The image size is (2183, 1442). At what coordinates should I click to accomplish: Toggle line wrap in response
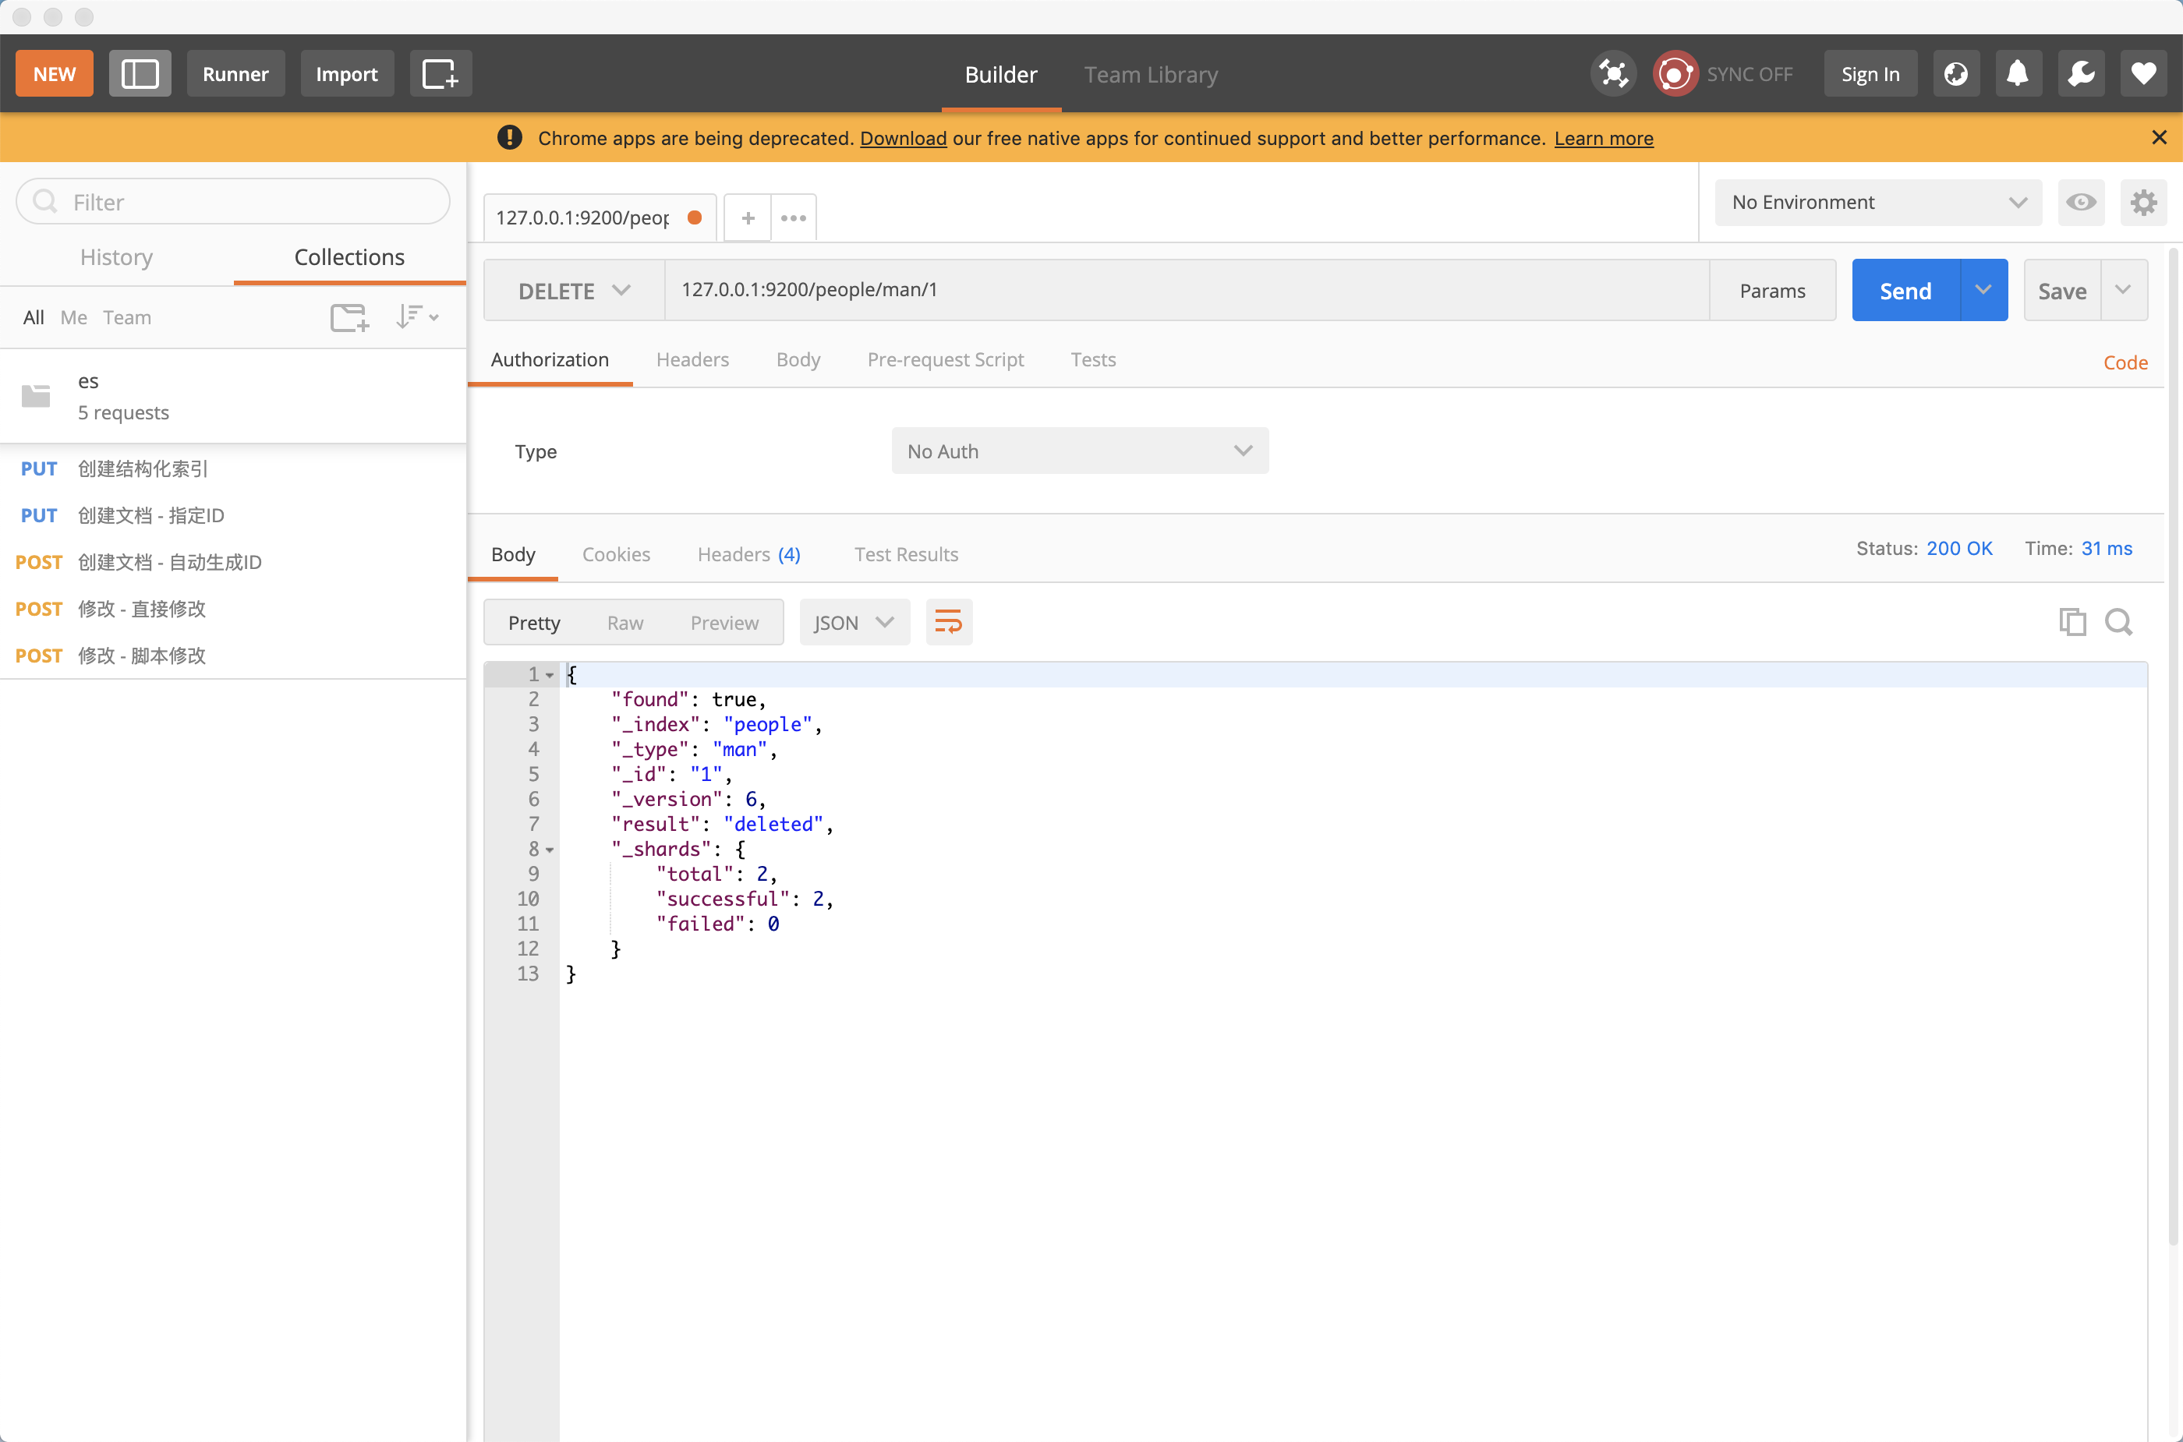(x=949, y=623)
